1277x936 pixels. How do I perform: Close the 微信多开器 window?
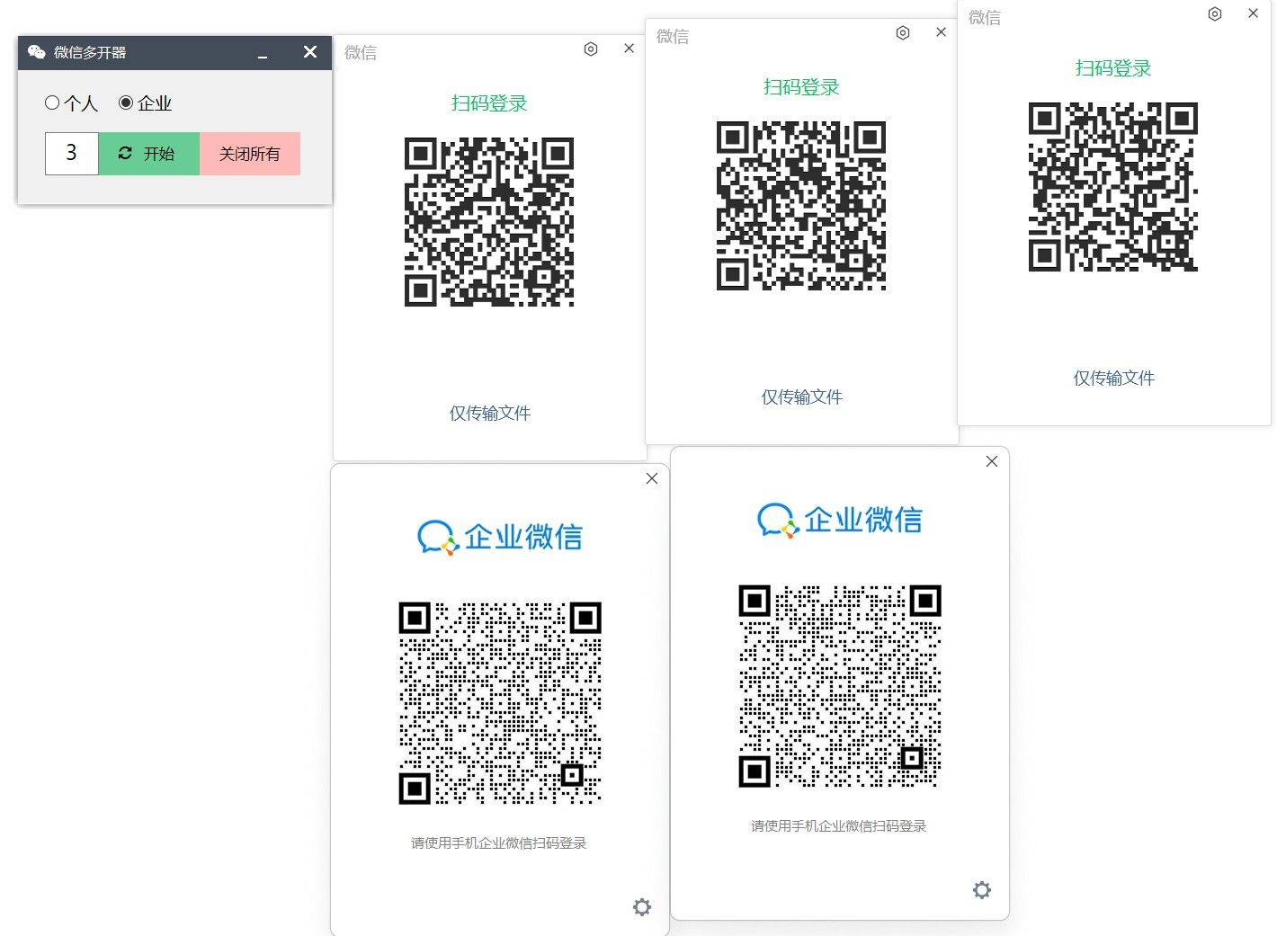[310, 52]
